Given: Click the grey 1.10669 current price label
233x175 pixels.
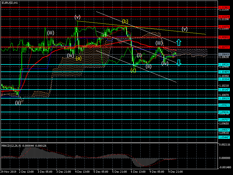Looking at the screenshot, I should click(224, 55).
